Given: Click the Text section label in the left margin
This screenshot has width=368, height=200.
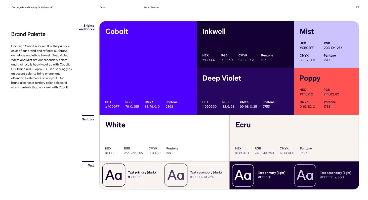Looking at the screenshot, I should click(91, 166).
